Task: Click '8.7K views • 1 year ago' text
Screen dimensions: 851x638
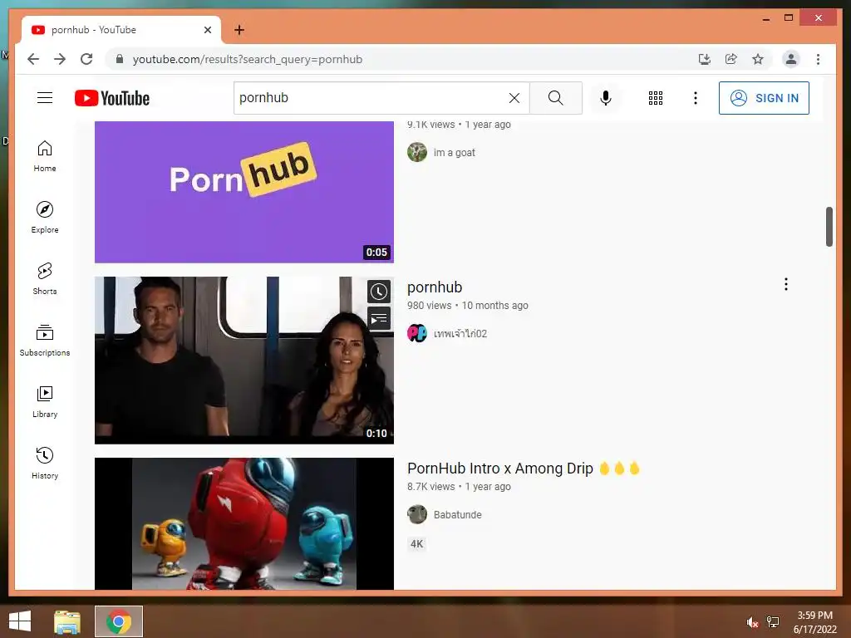Action: (459, 487)
